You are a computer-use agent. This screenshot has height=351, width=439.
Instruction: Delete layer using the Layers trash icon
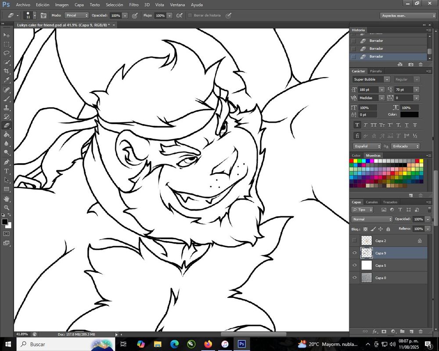pos(420,331)
